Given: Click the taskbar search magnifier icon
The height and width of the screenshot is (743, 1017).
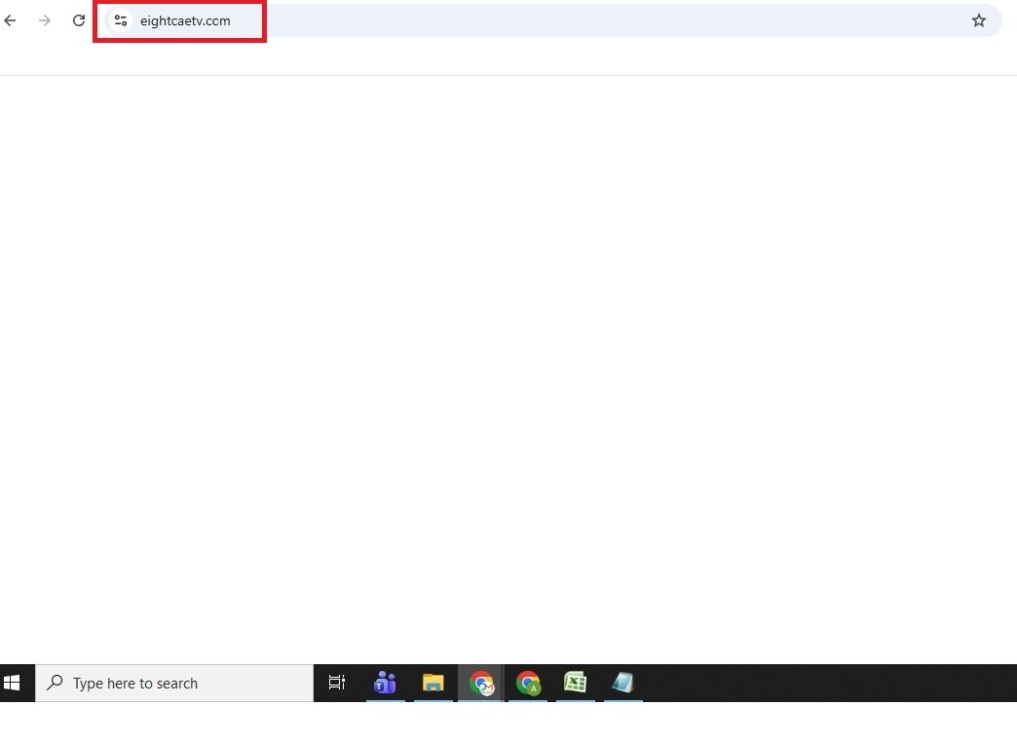Looking at the screenshot, I should click(55, 683).
